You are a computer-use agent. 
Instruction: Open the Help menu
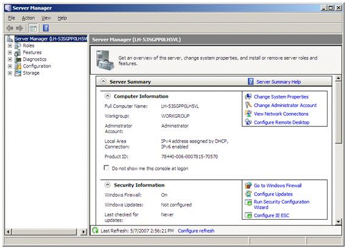(x=62, y=18)
